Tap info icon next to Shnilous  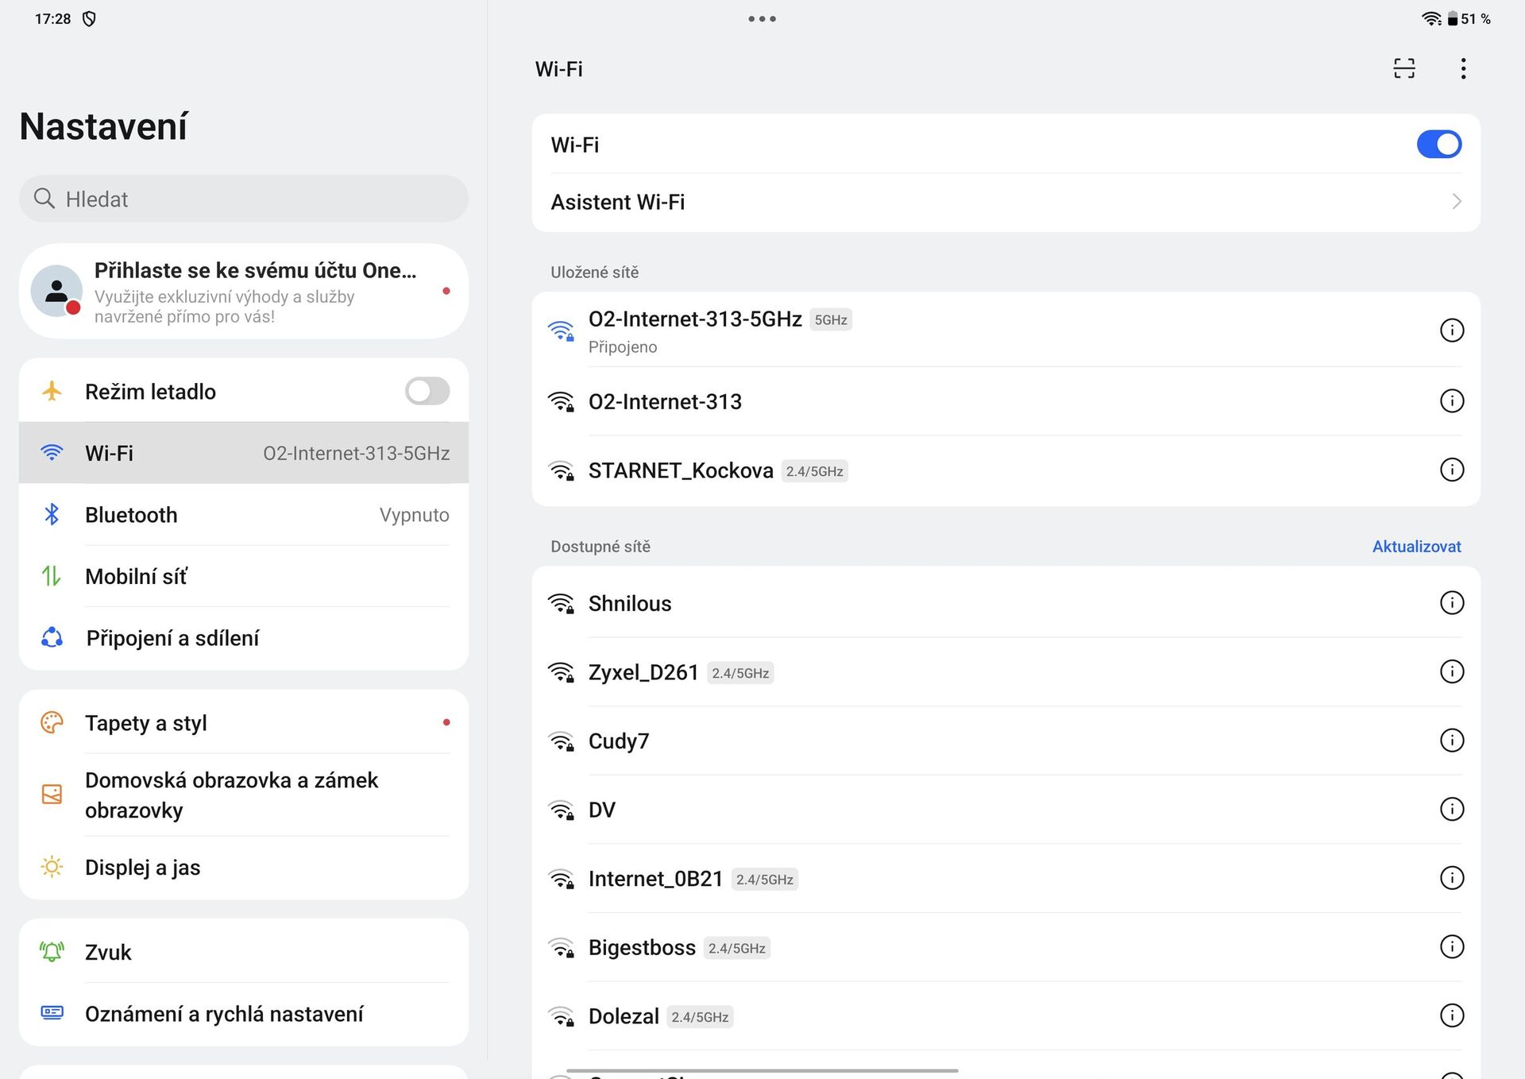[x=1451, y=602]
